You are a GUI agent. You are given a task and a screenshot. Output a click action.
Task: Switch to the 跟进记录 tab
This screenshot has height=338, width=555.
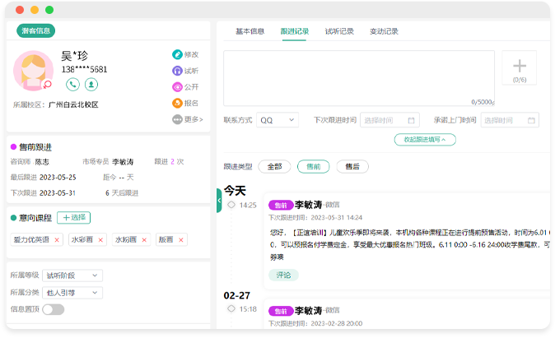[x=295, y=31]
